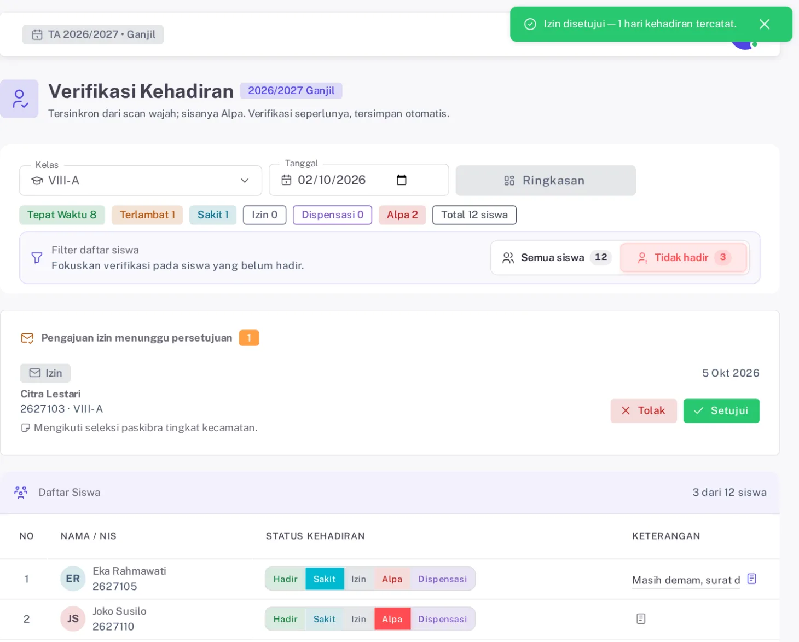Set Joko Susilo status to Sakit
The image size is (799, 642).
(325, 619)
